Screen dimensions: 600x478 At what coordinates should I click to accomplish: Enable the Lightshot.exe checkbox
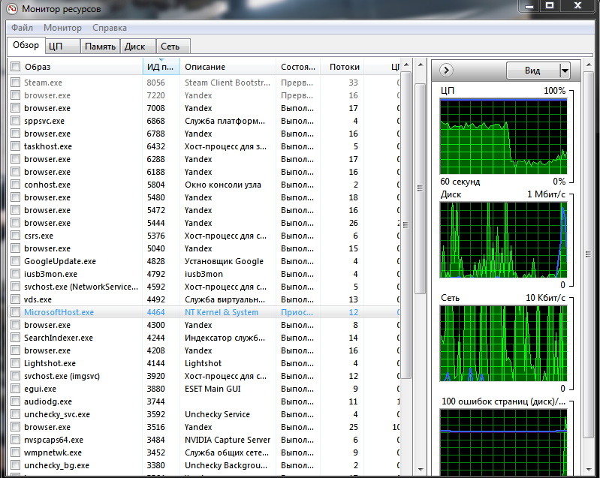(x=16, y=363)
